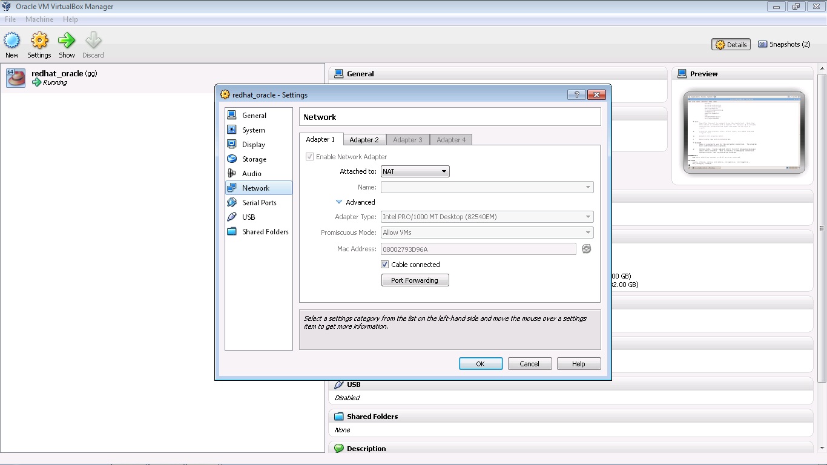
Task: Click the Discard toolbar icon
Action: 93,41
